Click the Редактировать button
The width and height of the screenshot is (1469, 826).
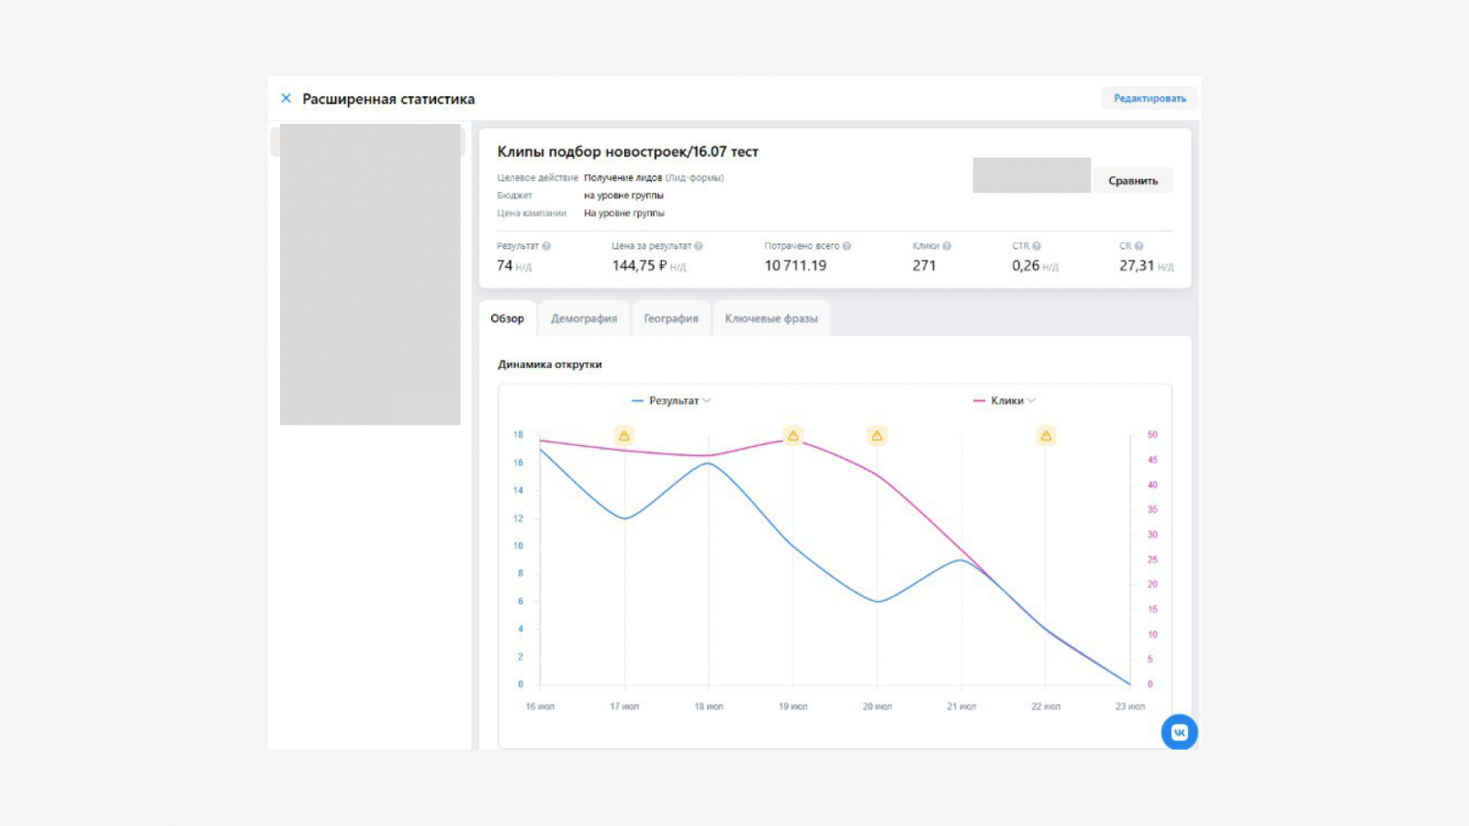coord(1149,98)
